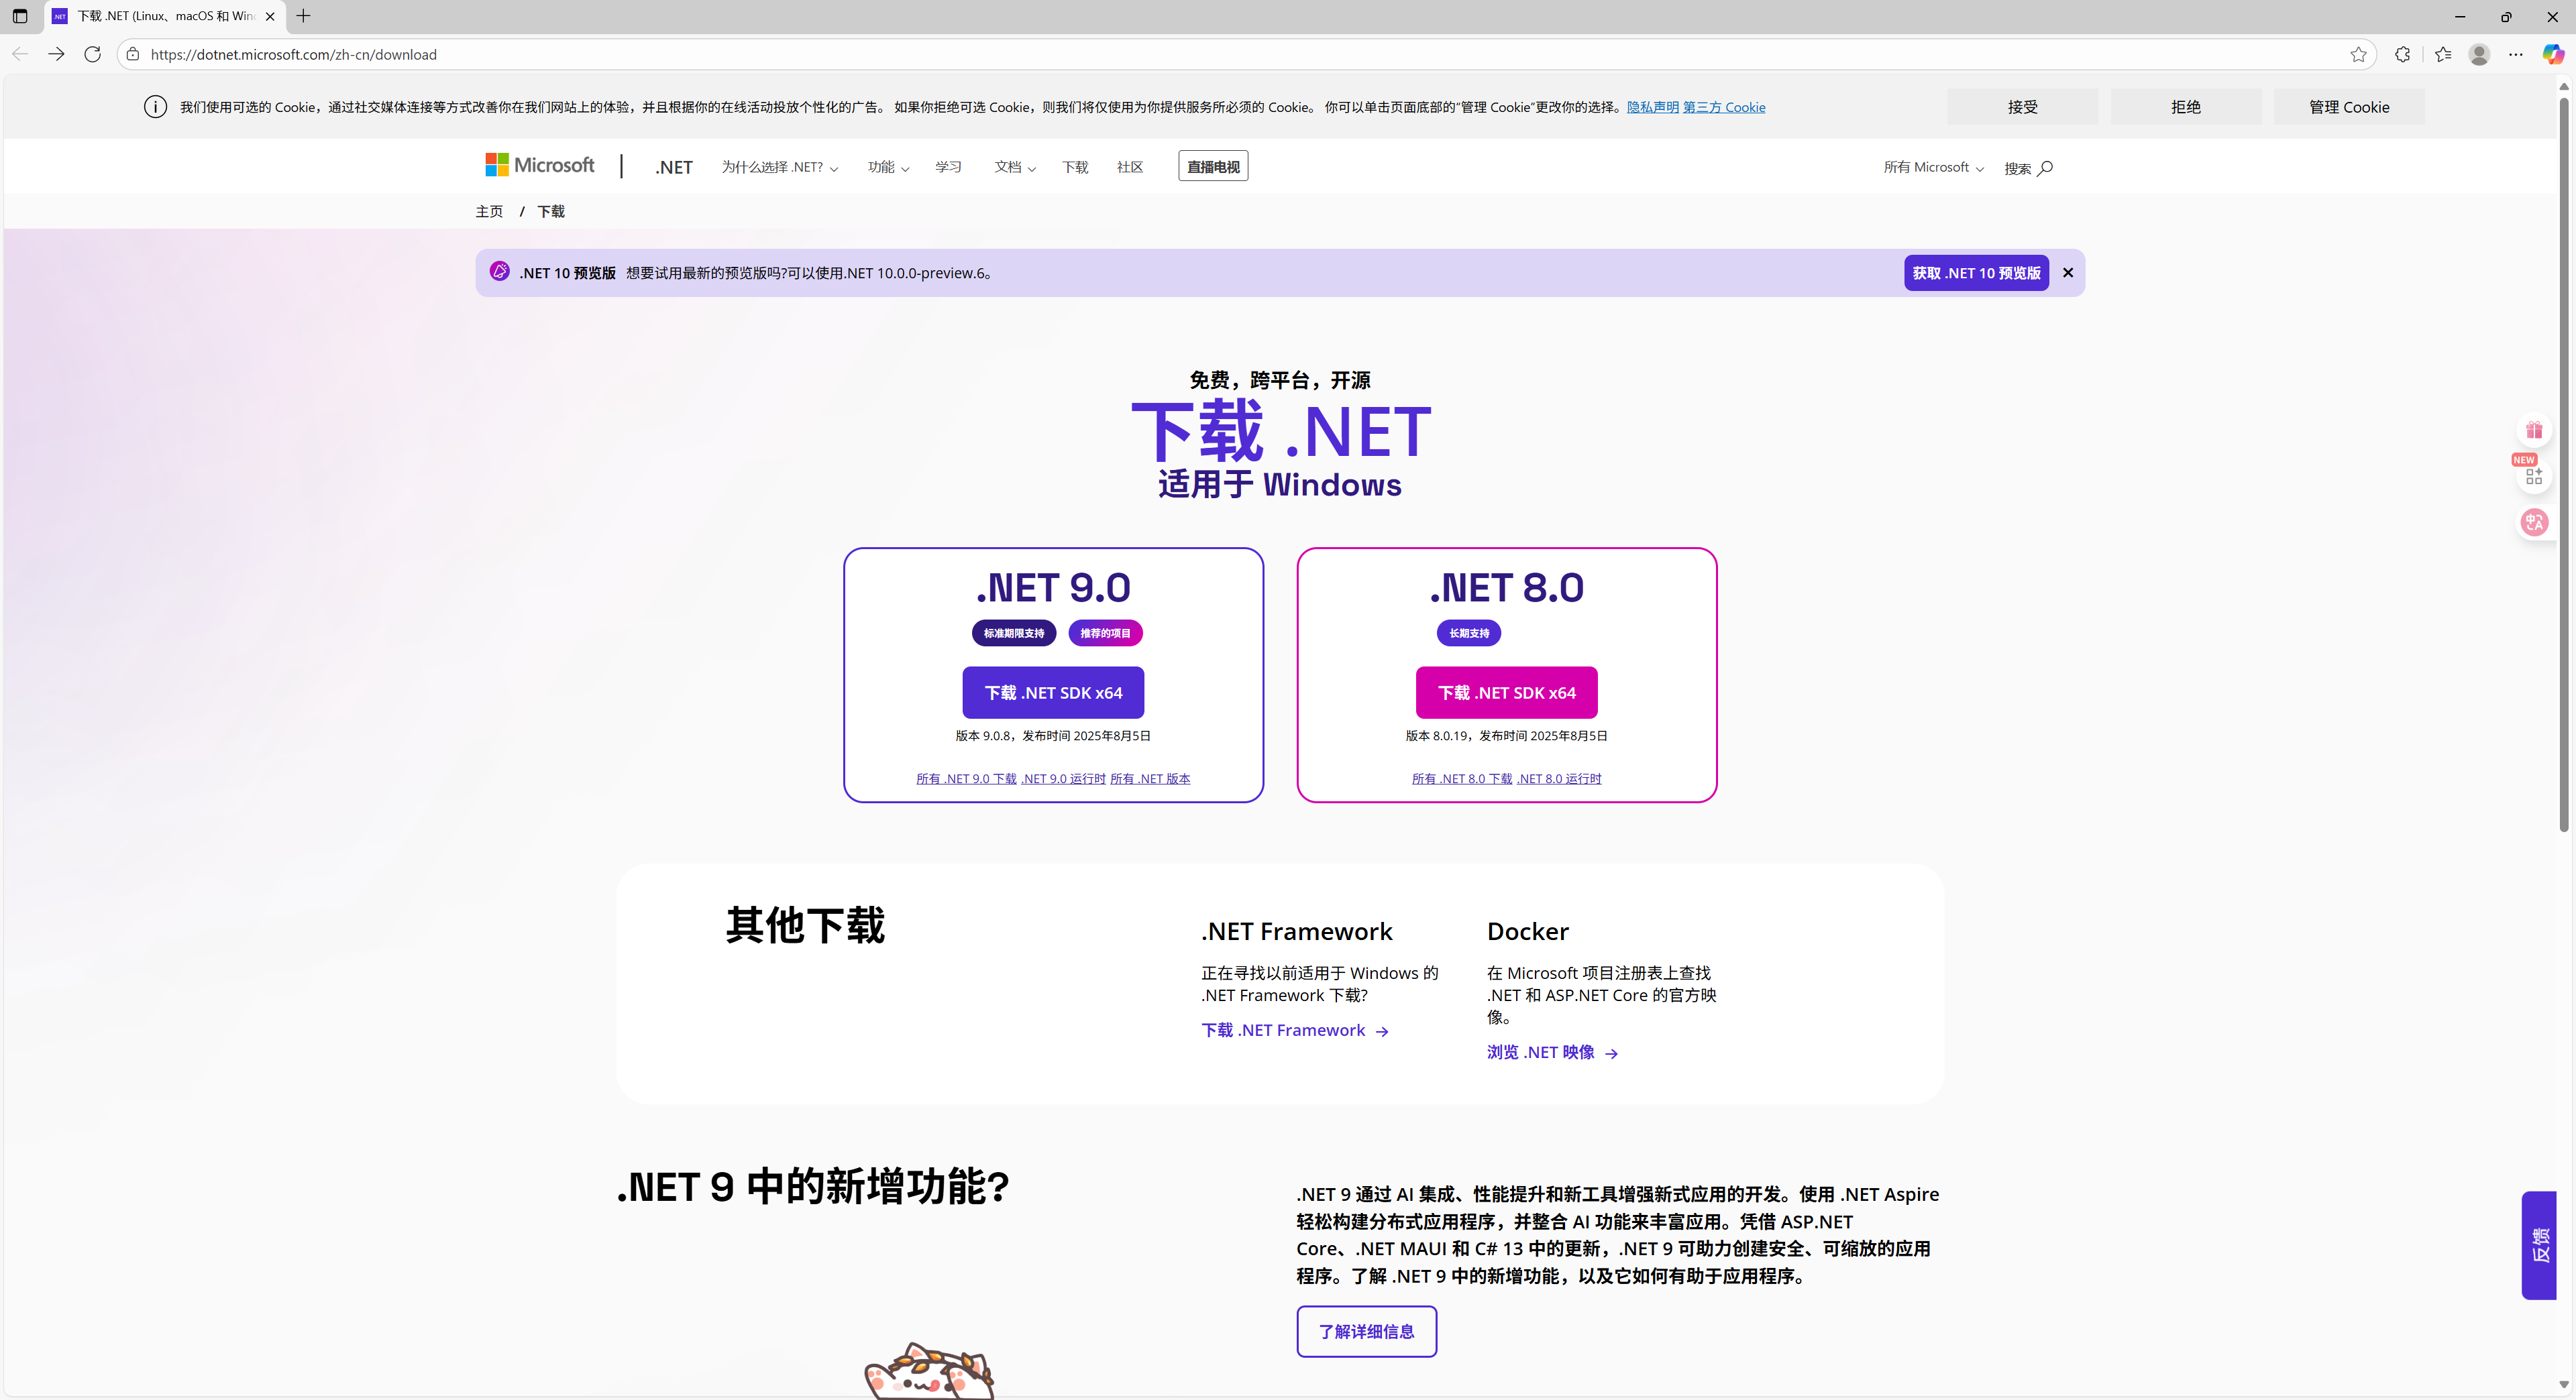Screen dimensions: 2576x1400
Task: Open Settings and more ellipsis menu
Action: 2516,54
